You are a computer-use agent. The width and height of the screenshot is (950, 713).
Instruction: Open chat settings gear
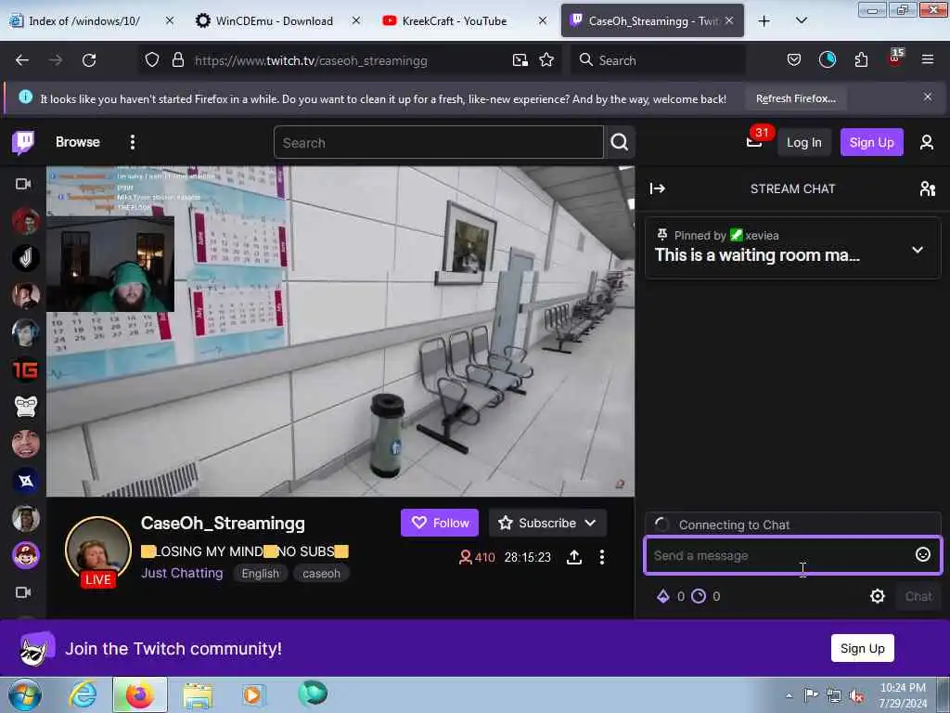click(877, 596)
